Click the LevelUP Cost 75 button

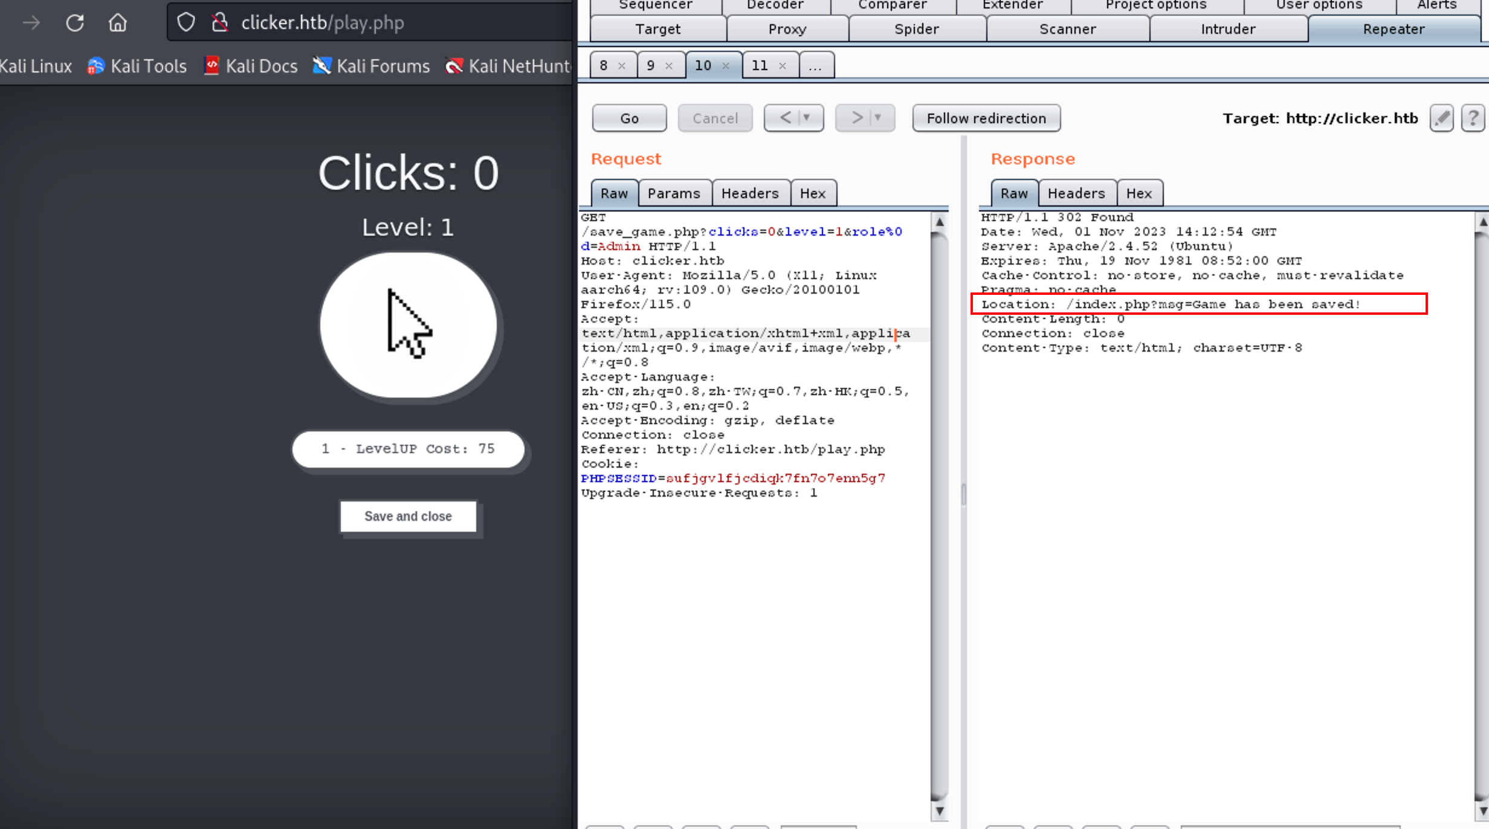[x=408, y=449]
